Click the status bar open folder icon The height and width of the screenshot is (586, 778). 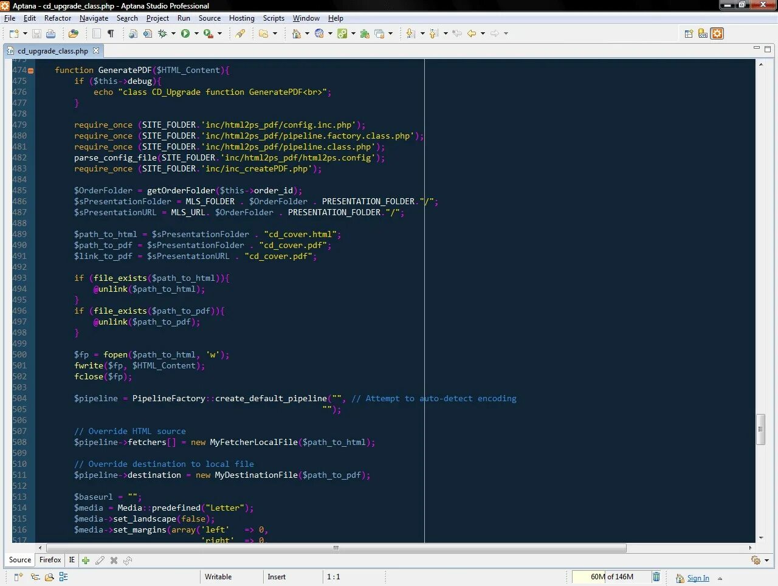pos(49,577)
